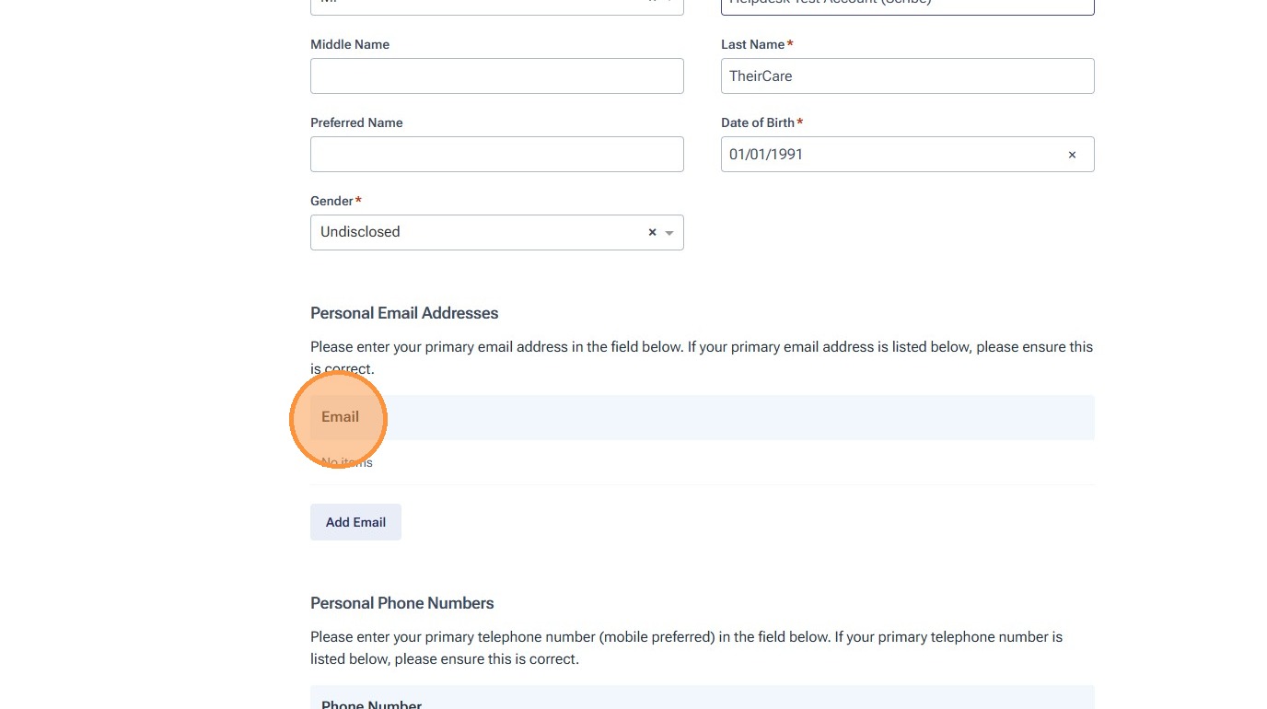The width and height of the screenshot is (1267, 709).
Task: Click the Phone Number column header
Action: [371, 703]
